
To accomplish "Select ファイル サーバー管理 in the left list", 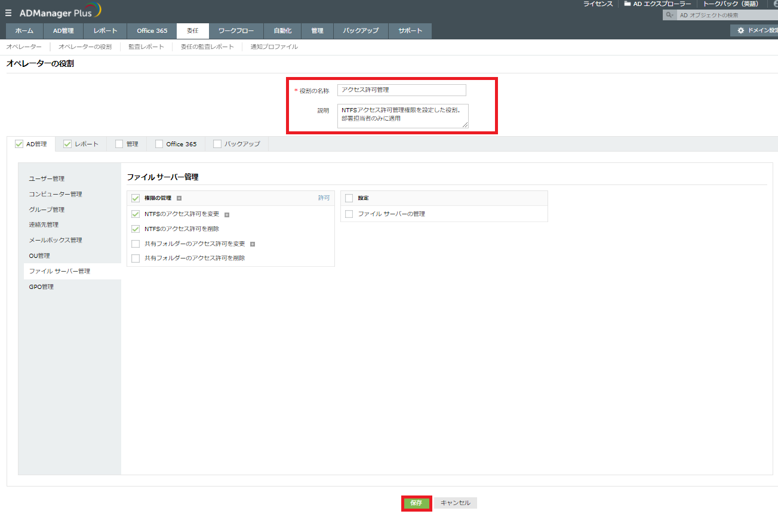I will click(72, 271).
